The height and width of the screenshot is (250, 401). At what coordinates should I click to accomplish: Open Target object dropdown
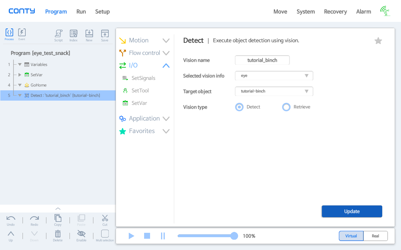pyautogui.click(x=274, y=91)
